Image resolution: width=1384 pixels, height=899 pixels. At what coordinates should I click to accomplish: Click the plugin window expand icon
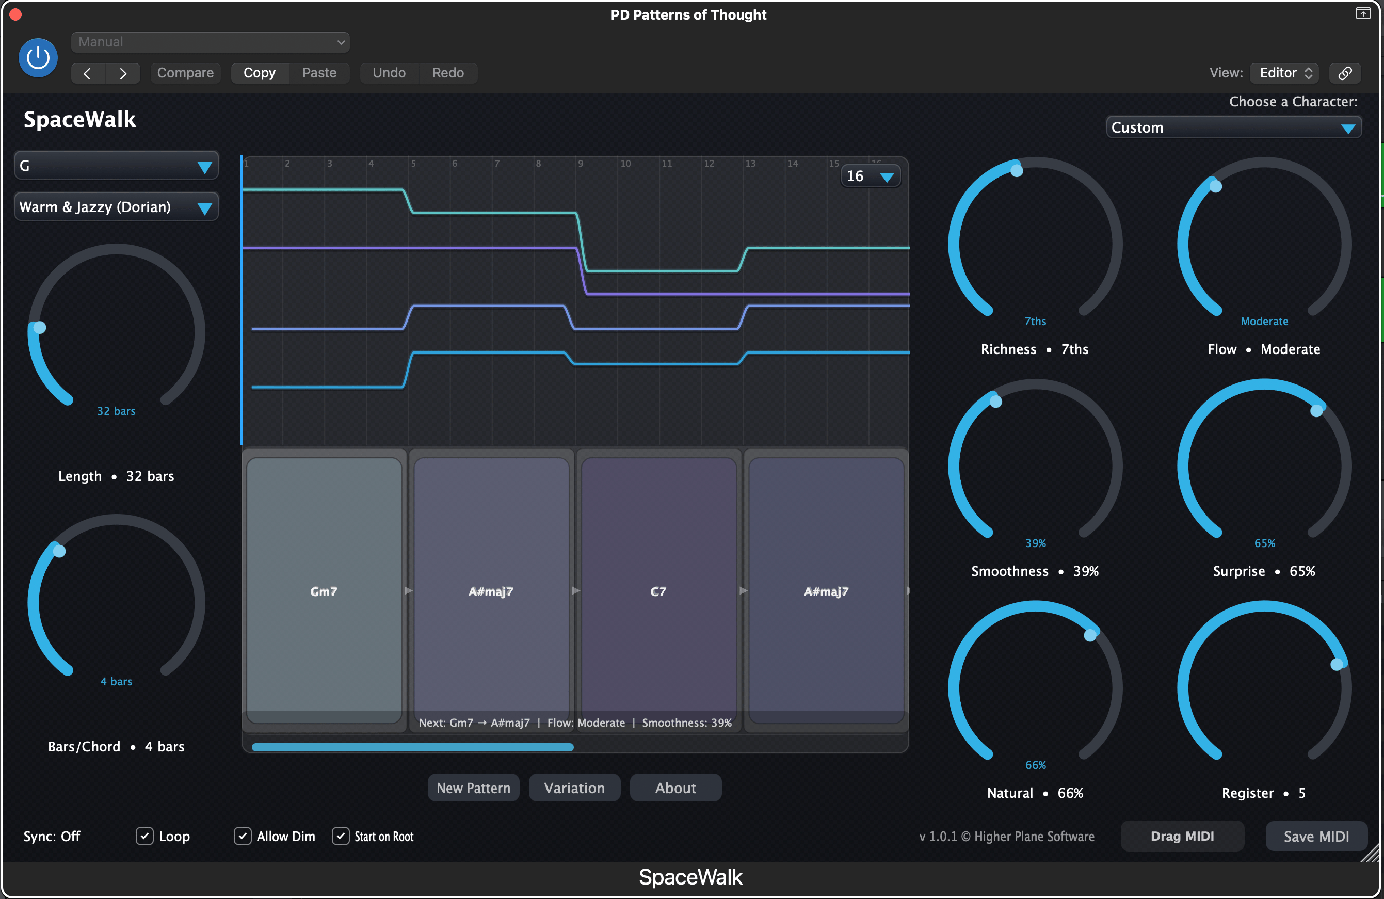[1362, 13]
